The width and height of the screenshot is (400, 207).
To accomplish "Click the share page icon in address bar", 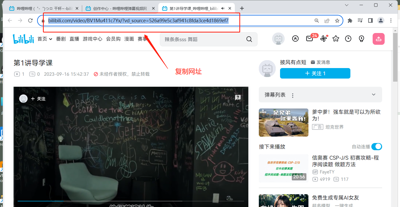I will click(327, 21).
